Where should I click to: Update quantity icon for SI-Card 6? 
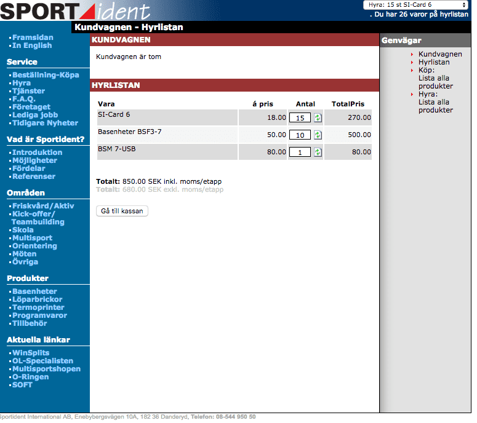pyautogui.click(x=318, y=117)
